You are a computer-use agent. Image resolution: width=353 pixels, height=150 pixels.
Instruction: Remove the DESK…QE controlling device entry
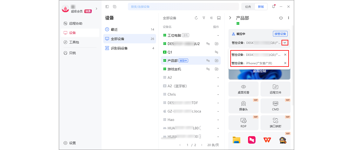pos(285,54)
